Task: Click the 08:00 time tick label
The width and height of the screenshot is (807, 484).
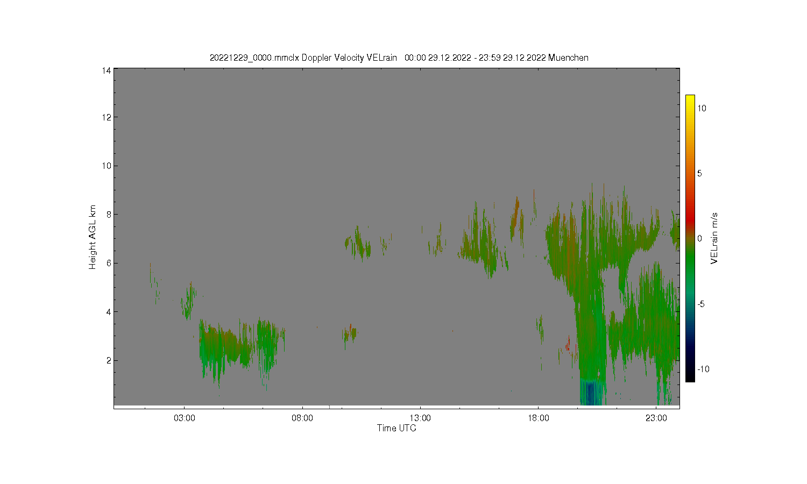Action: (x=302, y=418)
